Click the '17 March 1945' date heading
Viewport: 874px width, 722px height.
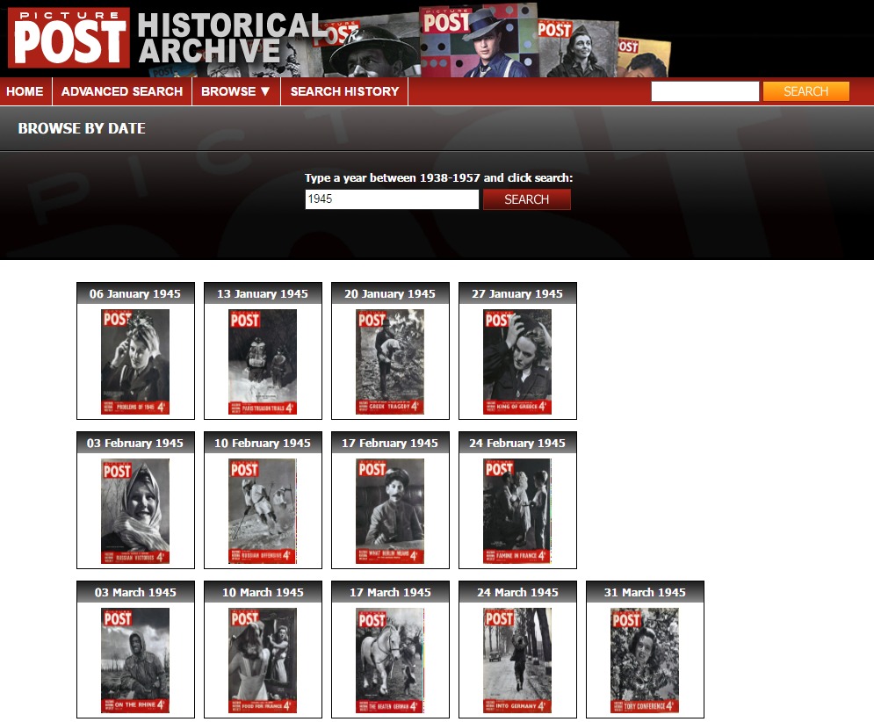tap(390, 593)
